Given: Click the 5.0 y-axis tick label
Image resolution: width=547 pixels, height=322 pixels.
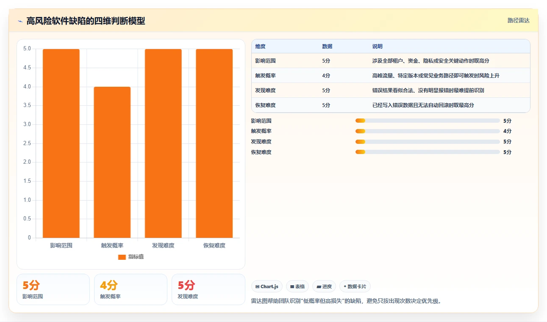Looking at the screenshot, I should [27, 49].
